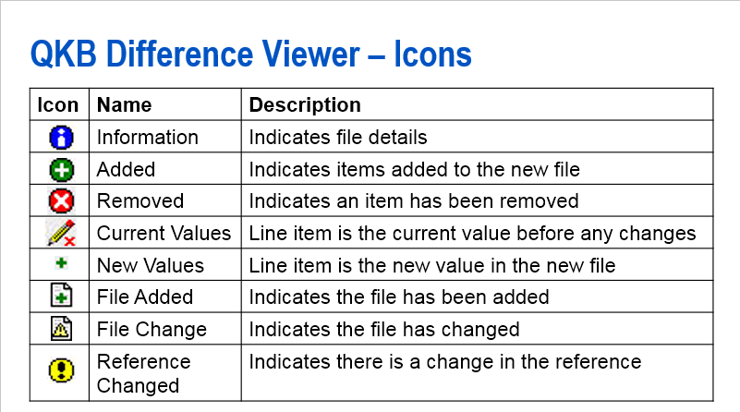Click the Current Values name cell
The height and width of the screenshot is (412, 740).
click(164, 233)
